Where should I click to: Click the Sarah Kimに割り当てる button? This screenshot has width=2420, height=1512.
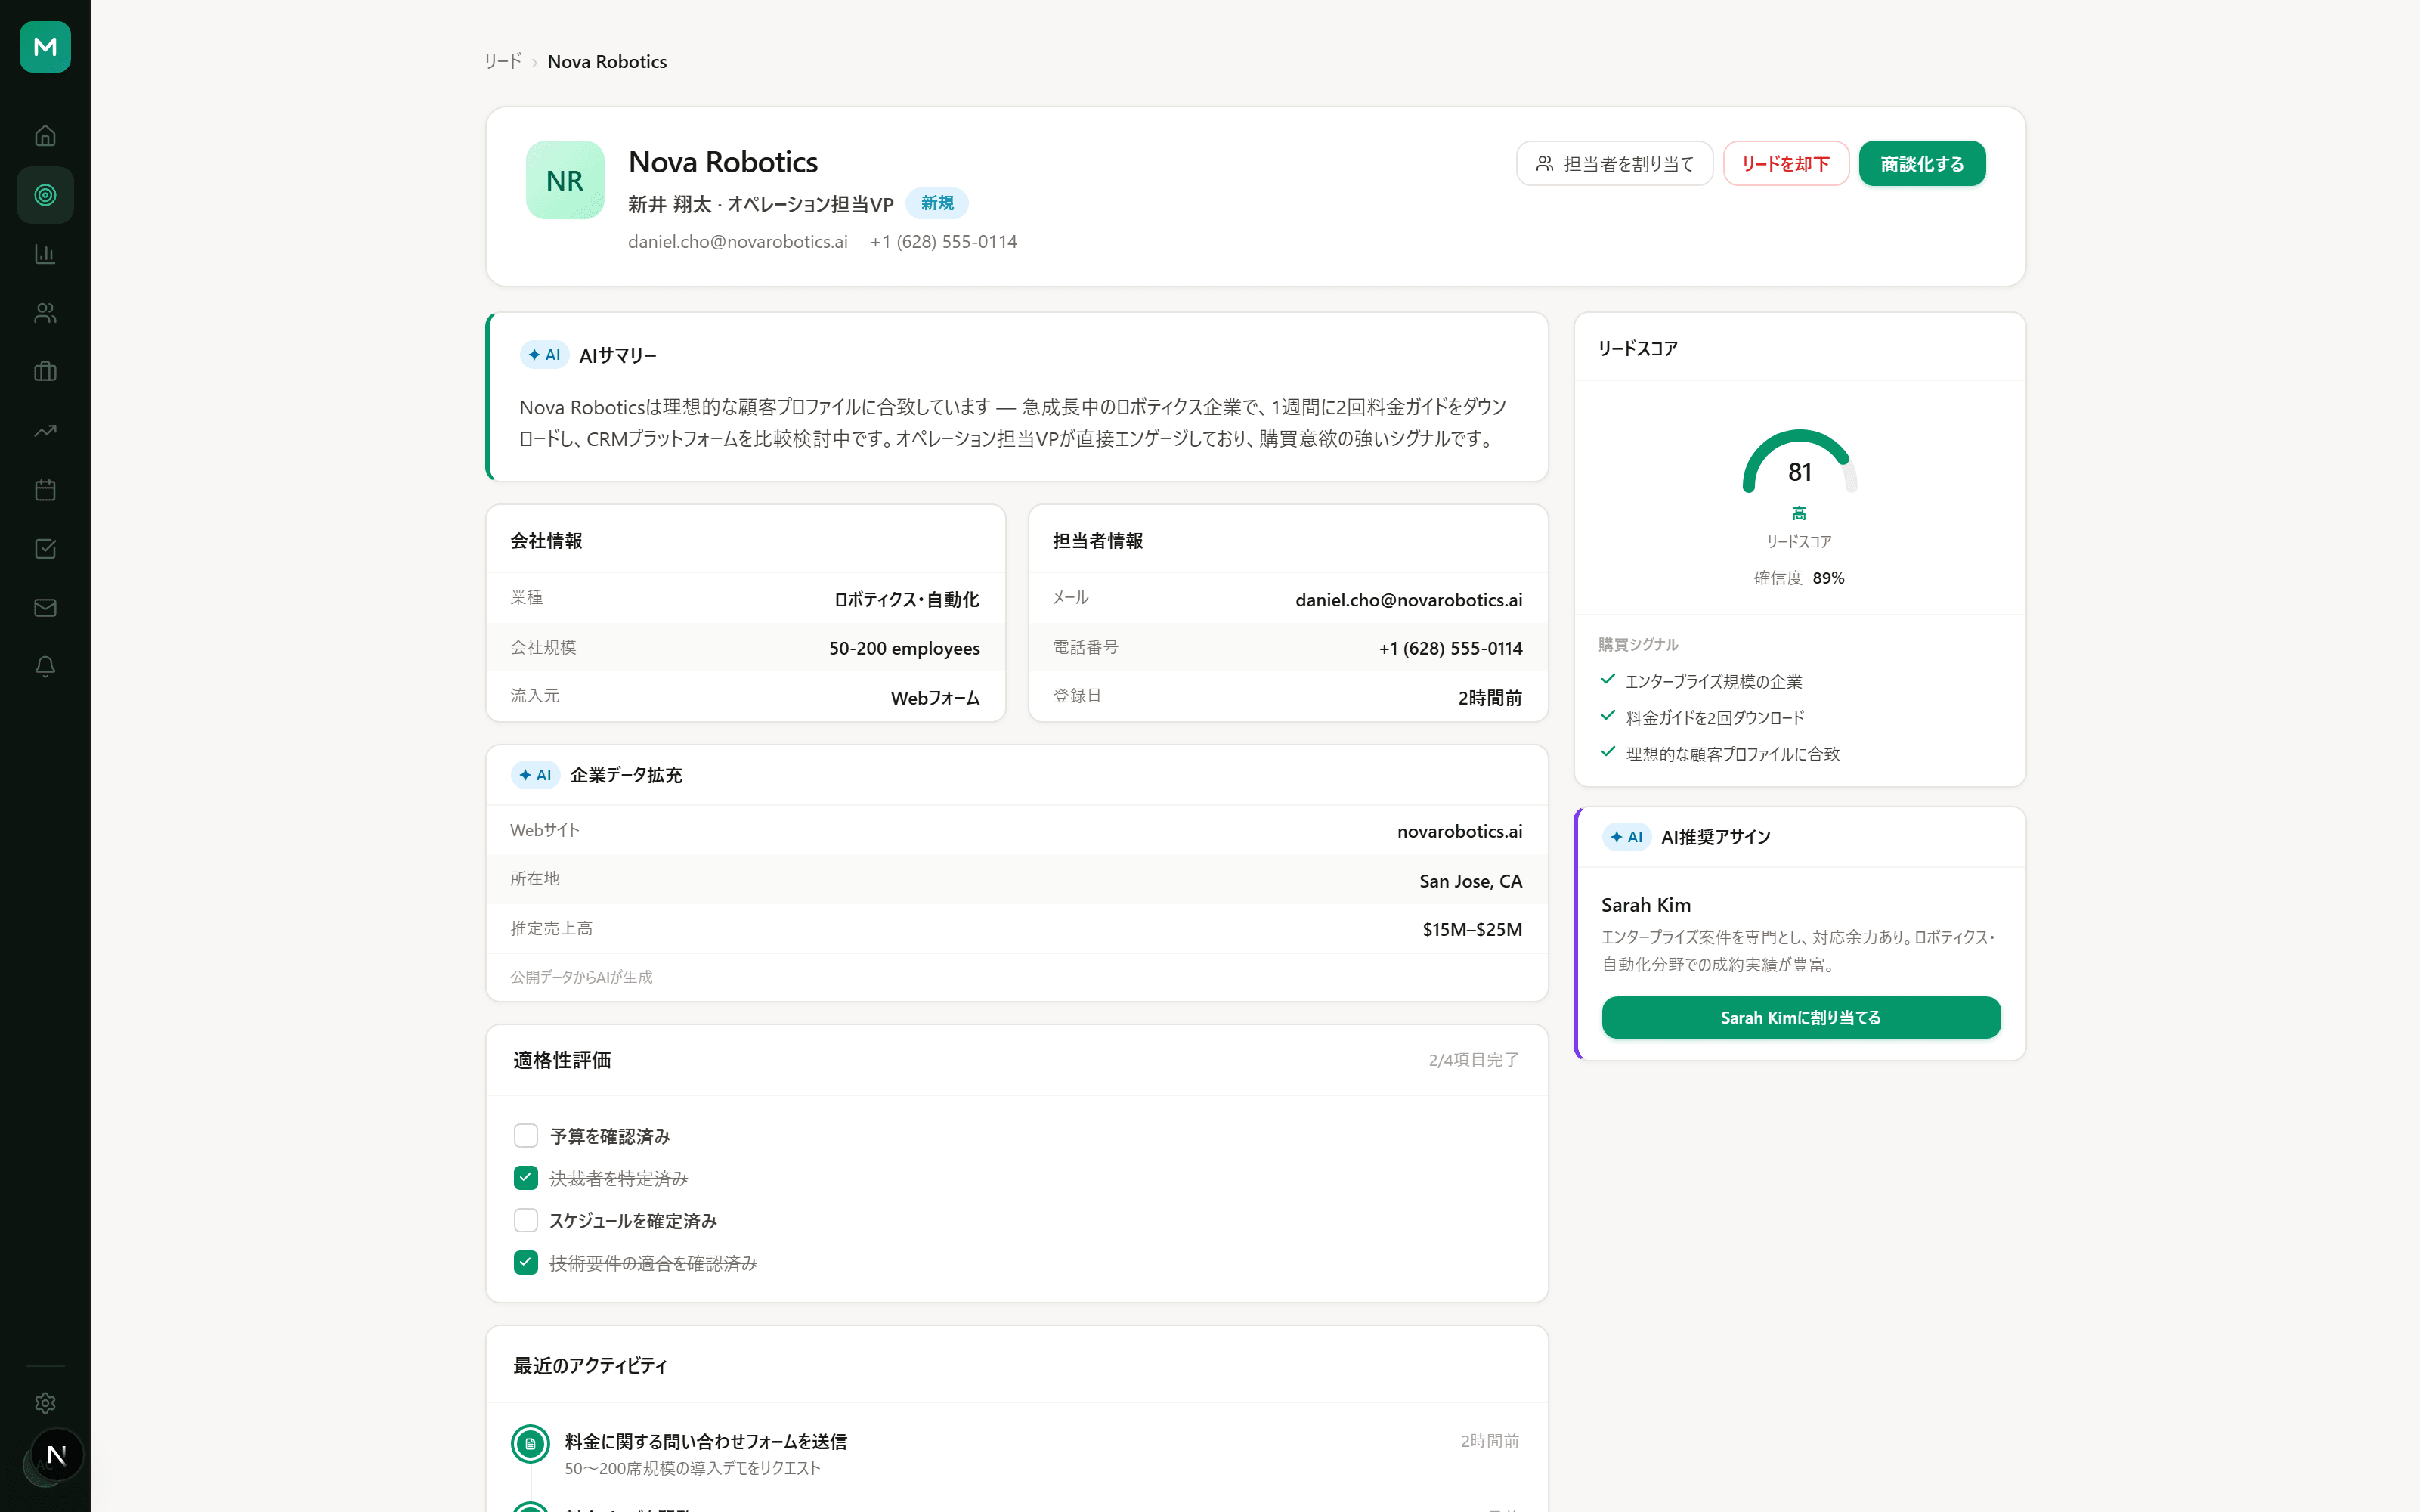(1800, 1017)
